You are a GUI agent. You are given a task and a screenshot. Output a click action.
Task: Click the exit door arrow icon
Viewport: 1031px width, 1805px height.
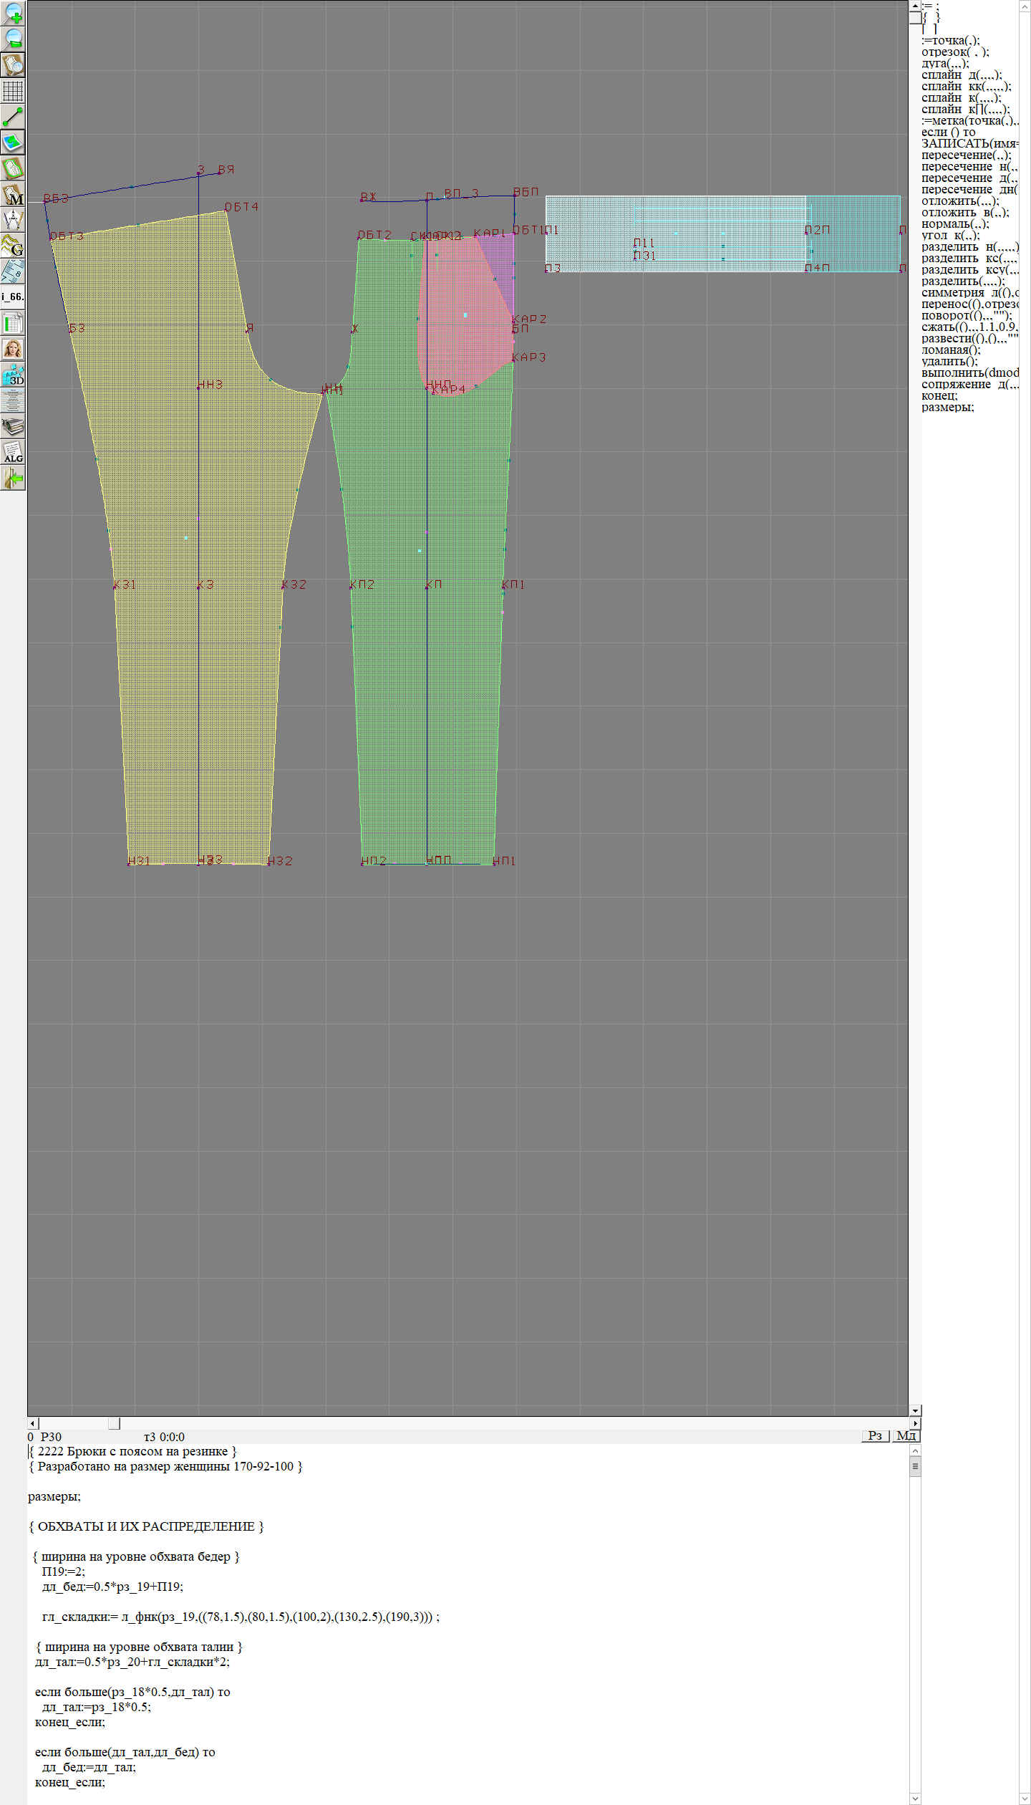tap(13, 478)
